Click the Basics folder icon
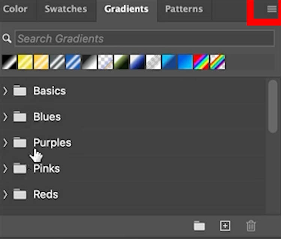281x239 pixels. 20,91
